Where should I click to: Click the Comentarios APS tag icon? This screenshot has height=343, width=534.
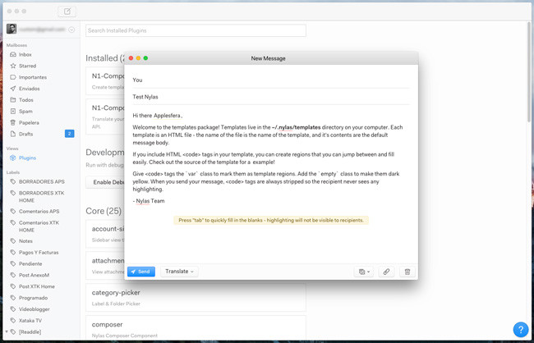(13, 212)
